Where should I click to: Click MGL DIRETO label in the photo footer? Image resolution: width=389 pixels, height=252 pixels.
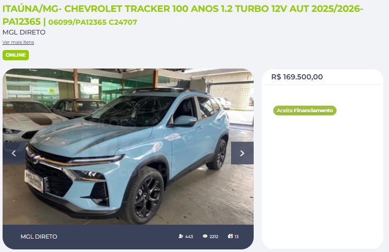coord(39,237)
